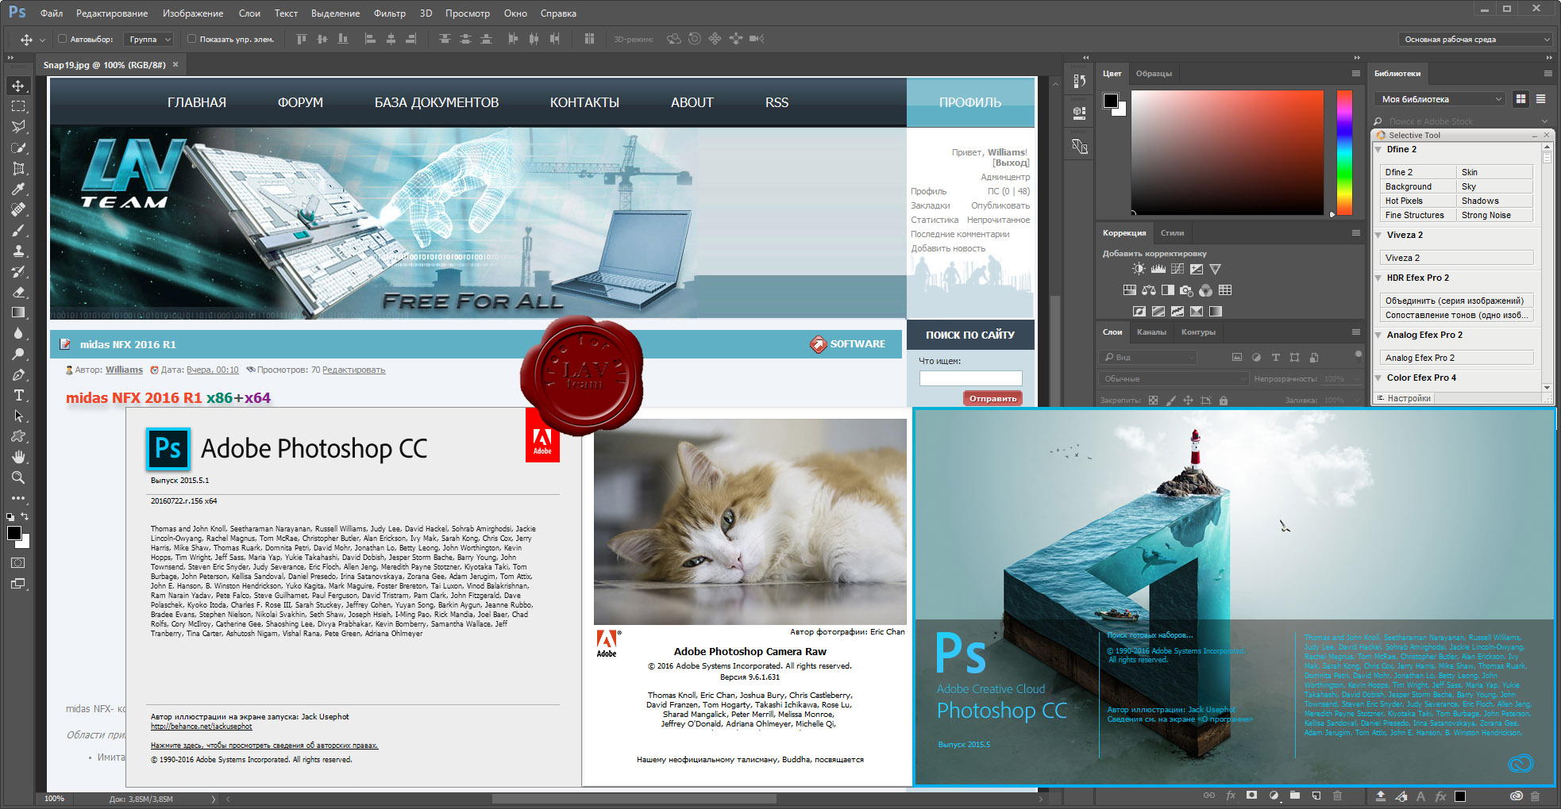Select the Horizontal Type tool
Viewport: 1561px width, 809px height.
pos(18,395)
